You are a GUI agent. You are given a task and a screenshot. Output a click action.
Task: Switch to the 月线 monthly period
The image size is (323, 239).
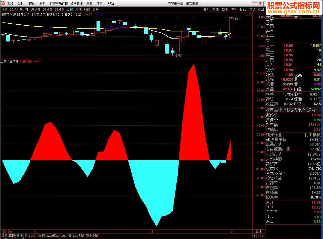pyautogui.click(x=87, y=9)
